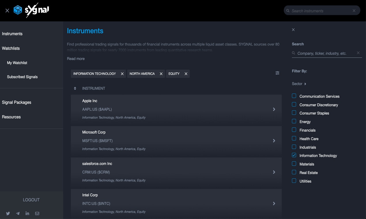Open Resources in the sidebar
Screen dimensions: 366x219
(11, 117)
